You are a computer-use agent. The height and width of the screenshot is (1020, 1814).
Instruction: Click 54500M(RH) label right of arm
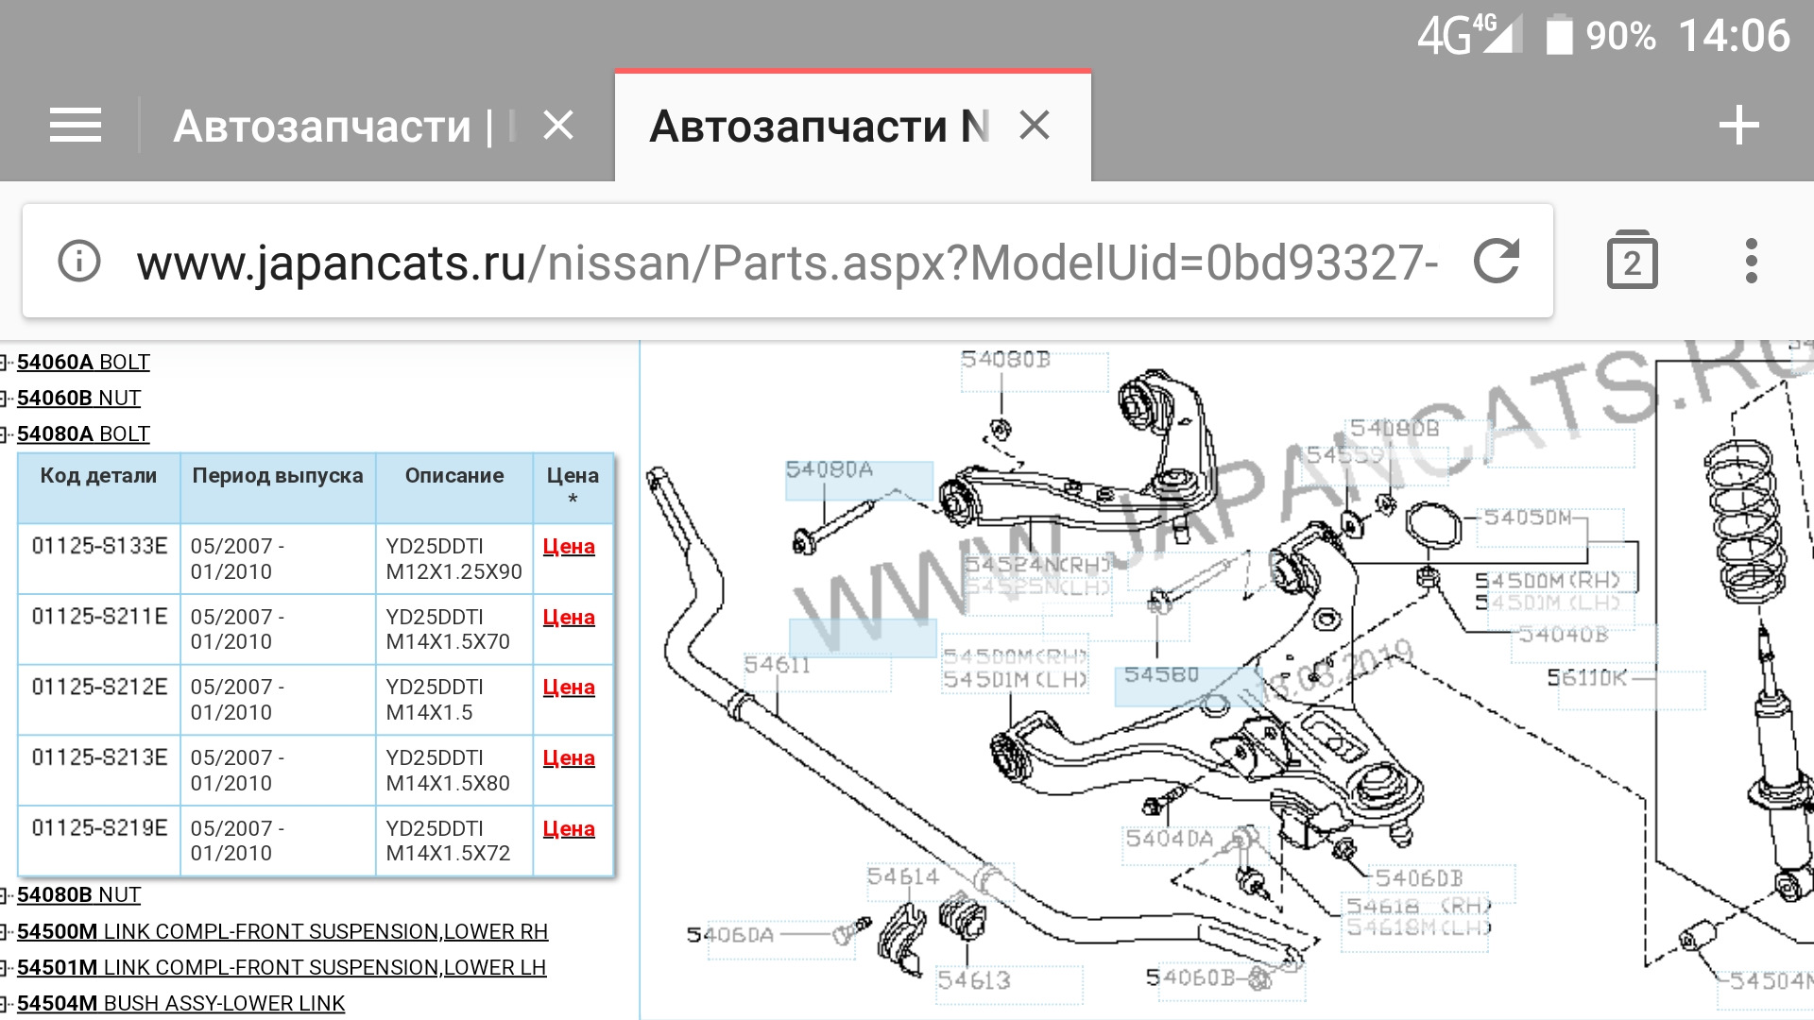(x=1548, y=580)
